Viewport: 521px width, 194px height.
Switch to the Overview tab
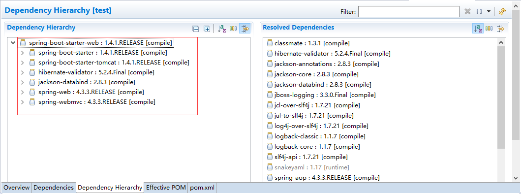coord(17,188)
